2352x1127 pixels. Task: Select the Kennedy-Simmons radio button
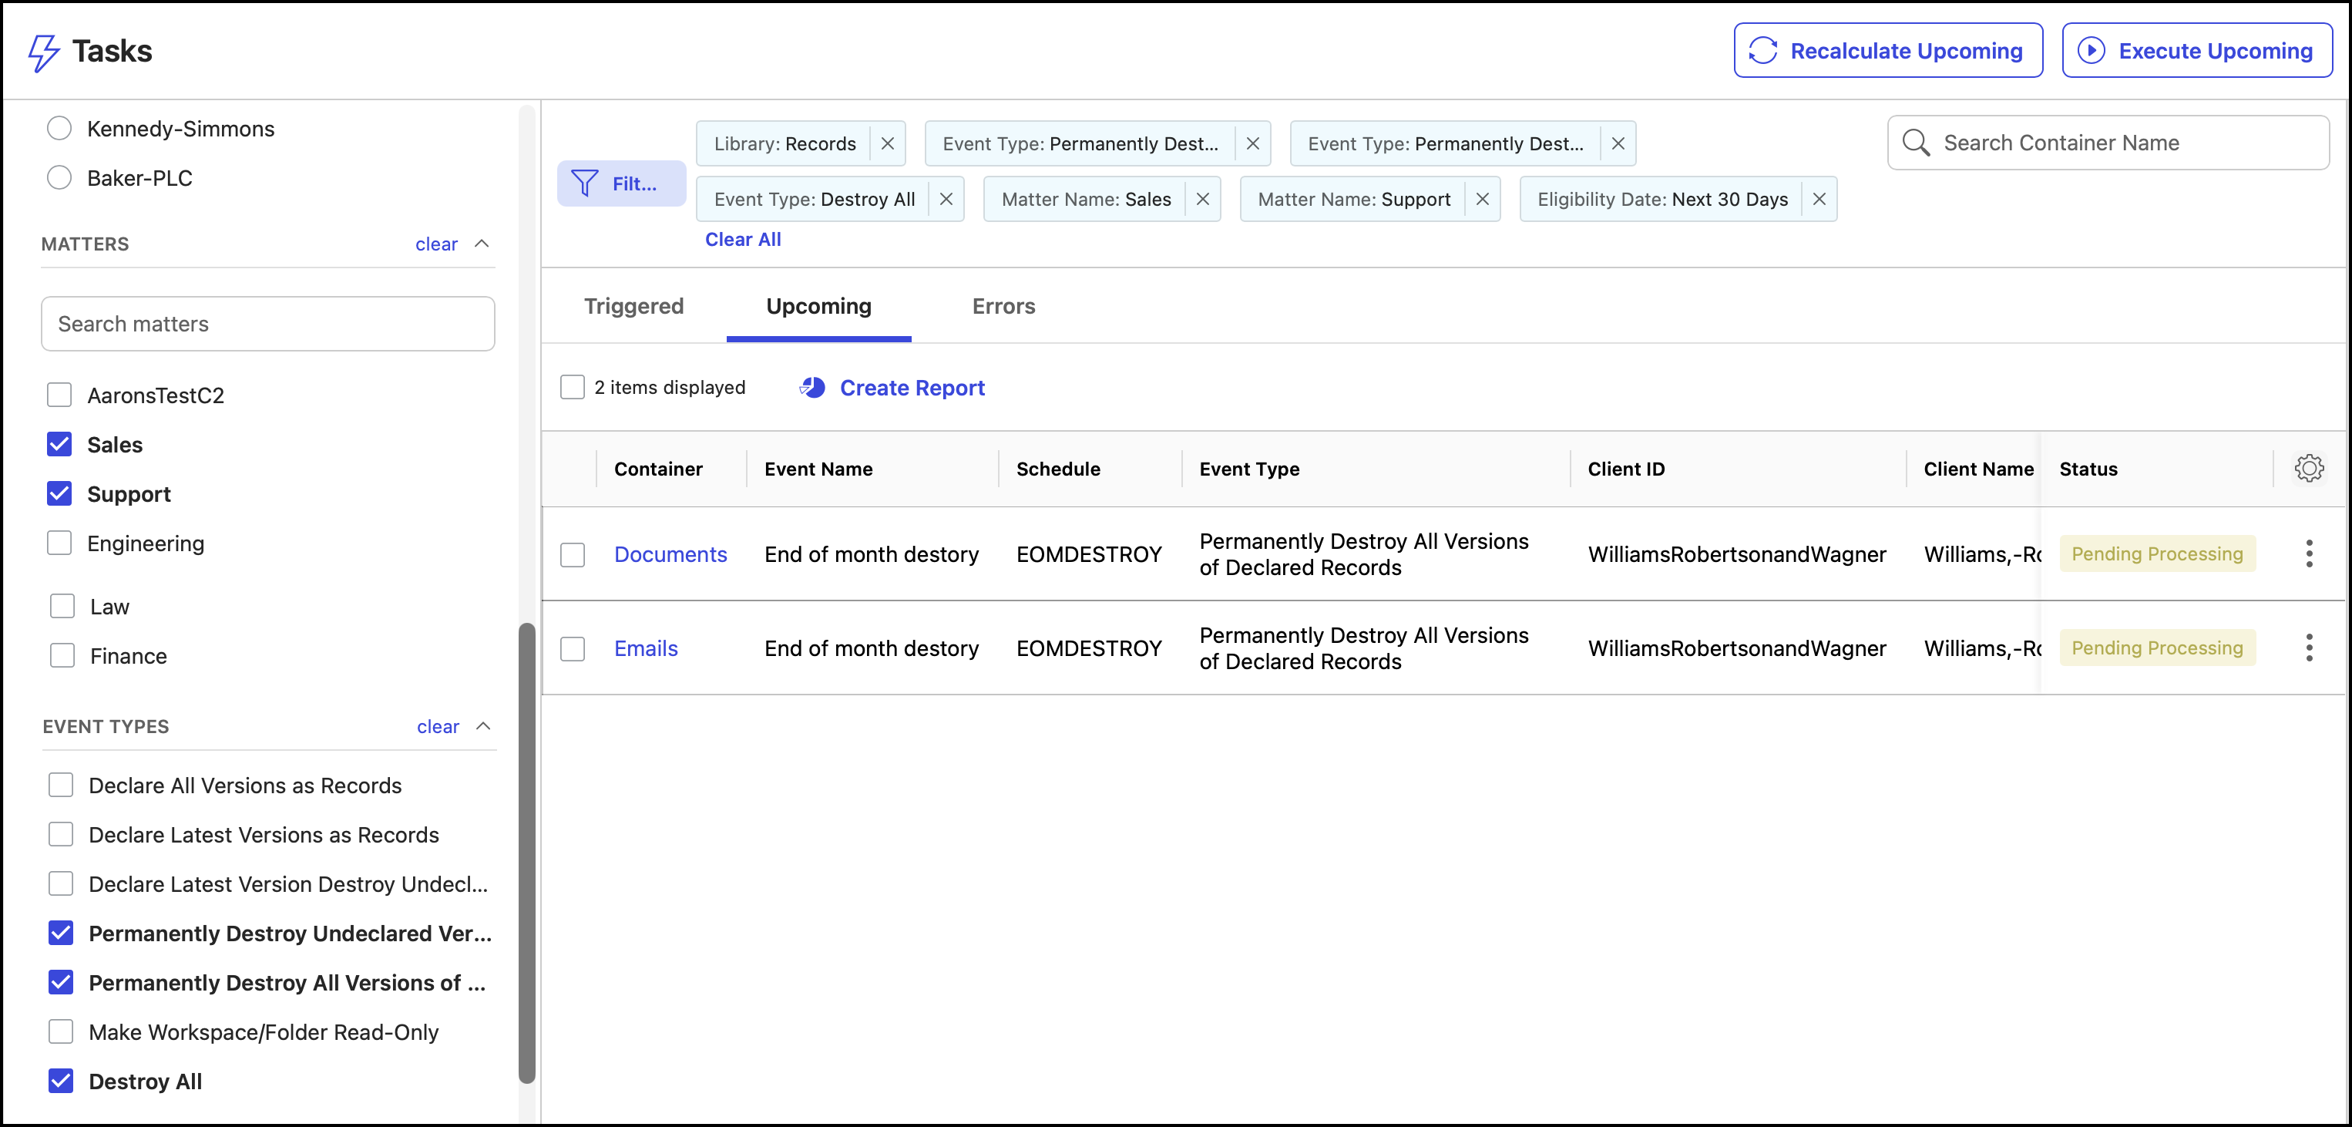click(59, 129)
